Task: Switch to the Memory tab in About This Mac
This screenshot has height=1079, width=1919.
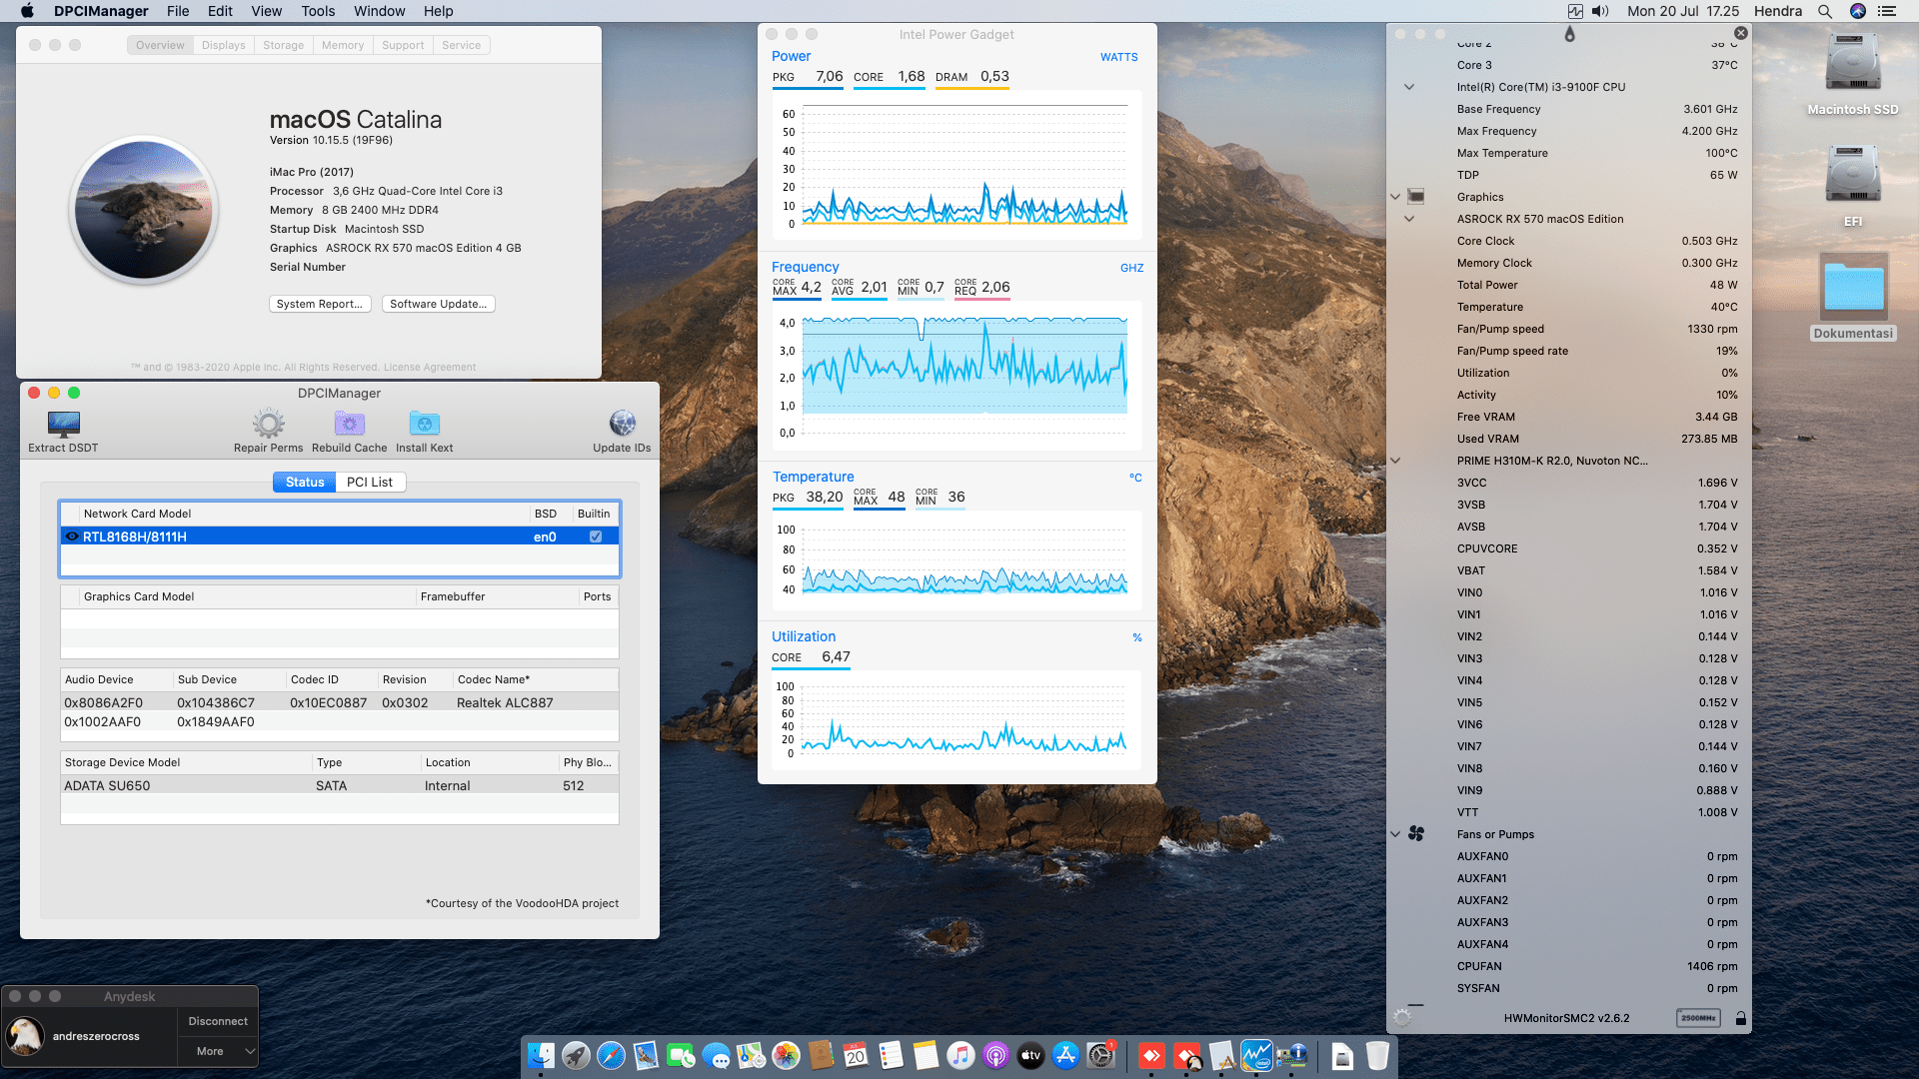Action: point(343,45)
